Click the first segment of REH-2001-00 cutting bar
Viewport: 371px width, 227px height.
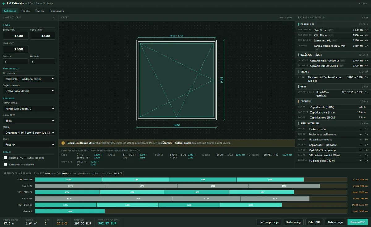click(68, 179)
